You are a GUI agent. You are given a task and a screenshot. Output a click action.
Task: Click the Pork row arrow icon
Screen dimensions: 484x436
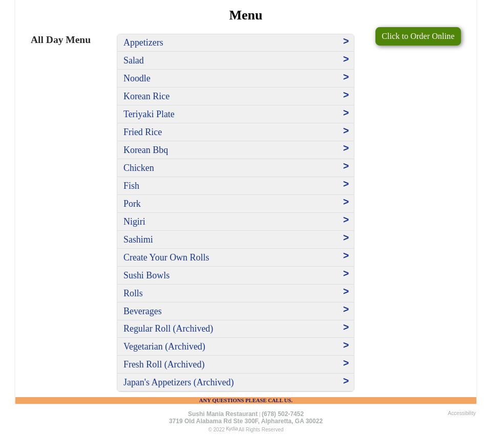tap(346, 202)
